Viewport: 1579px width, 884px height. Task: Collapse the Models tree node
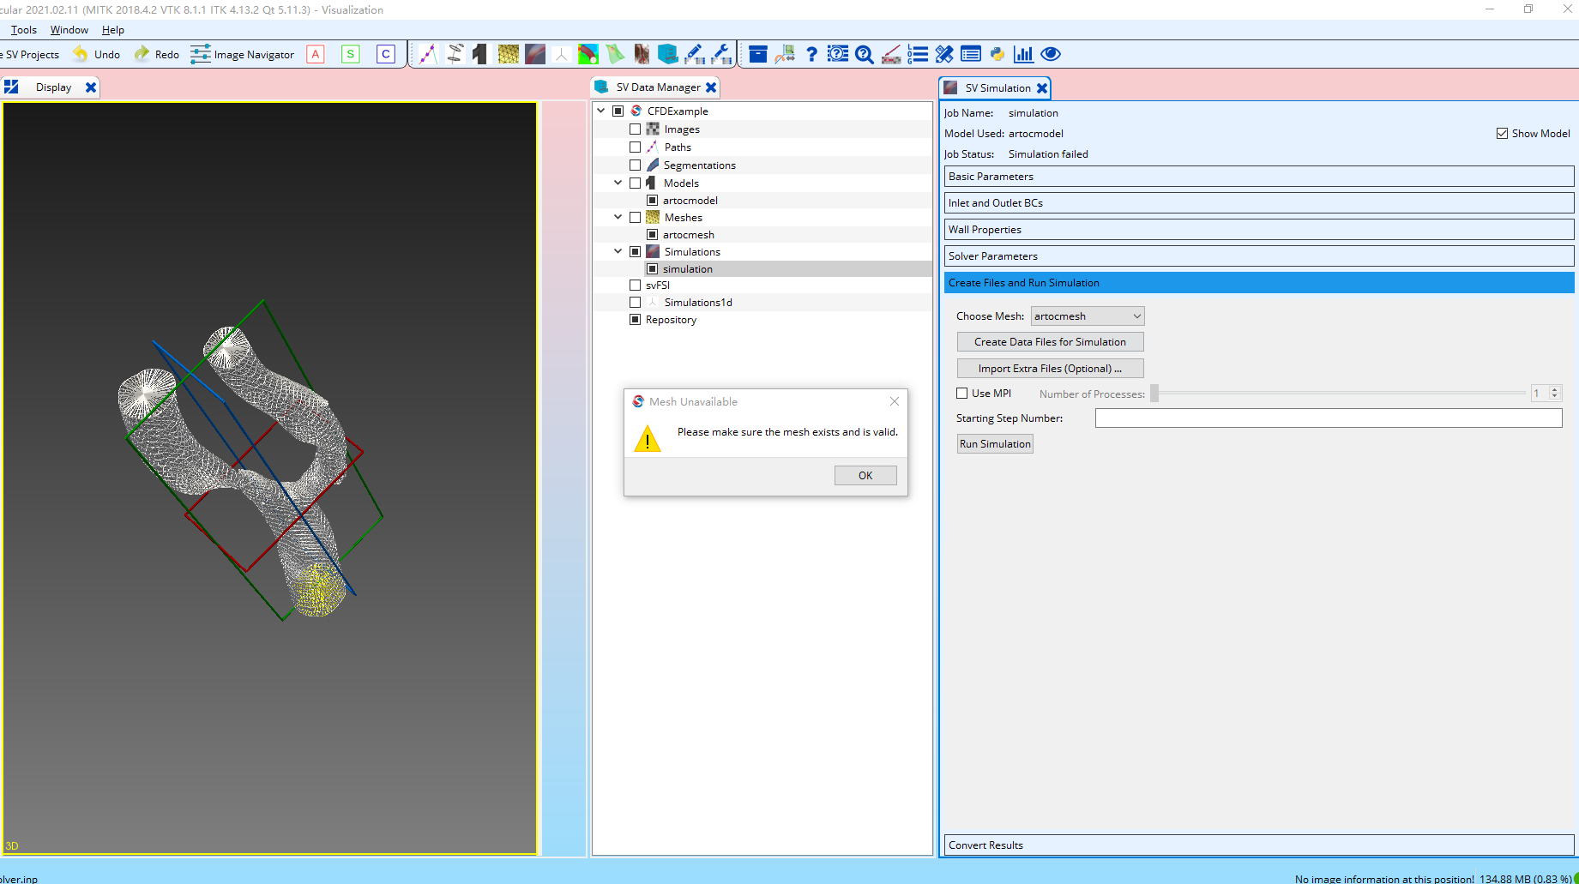(x=618, y=183)
